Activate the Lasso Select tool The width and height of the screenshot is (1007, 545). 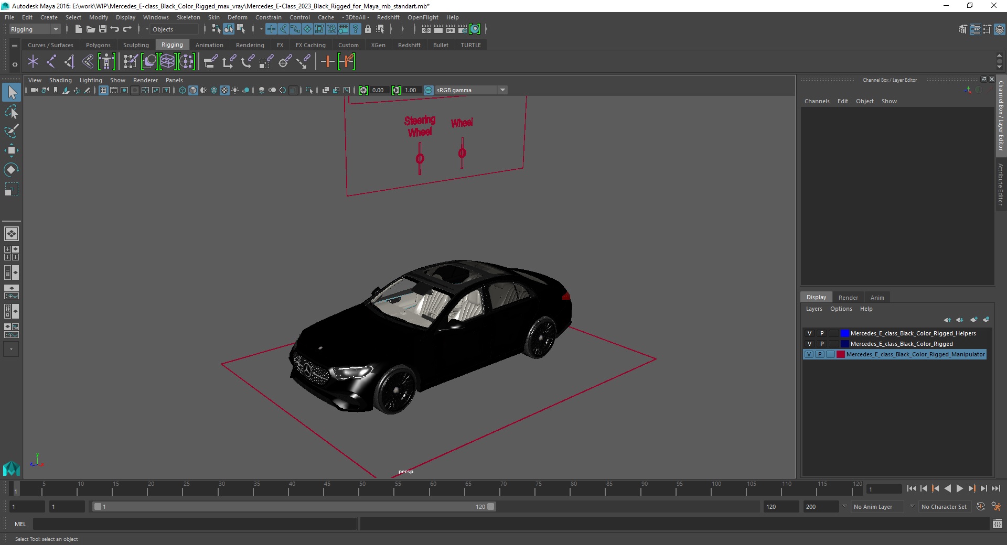(x=11, y=112)
